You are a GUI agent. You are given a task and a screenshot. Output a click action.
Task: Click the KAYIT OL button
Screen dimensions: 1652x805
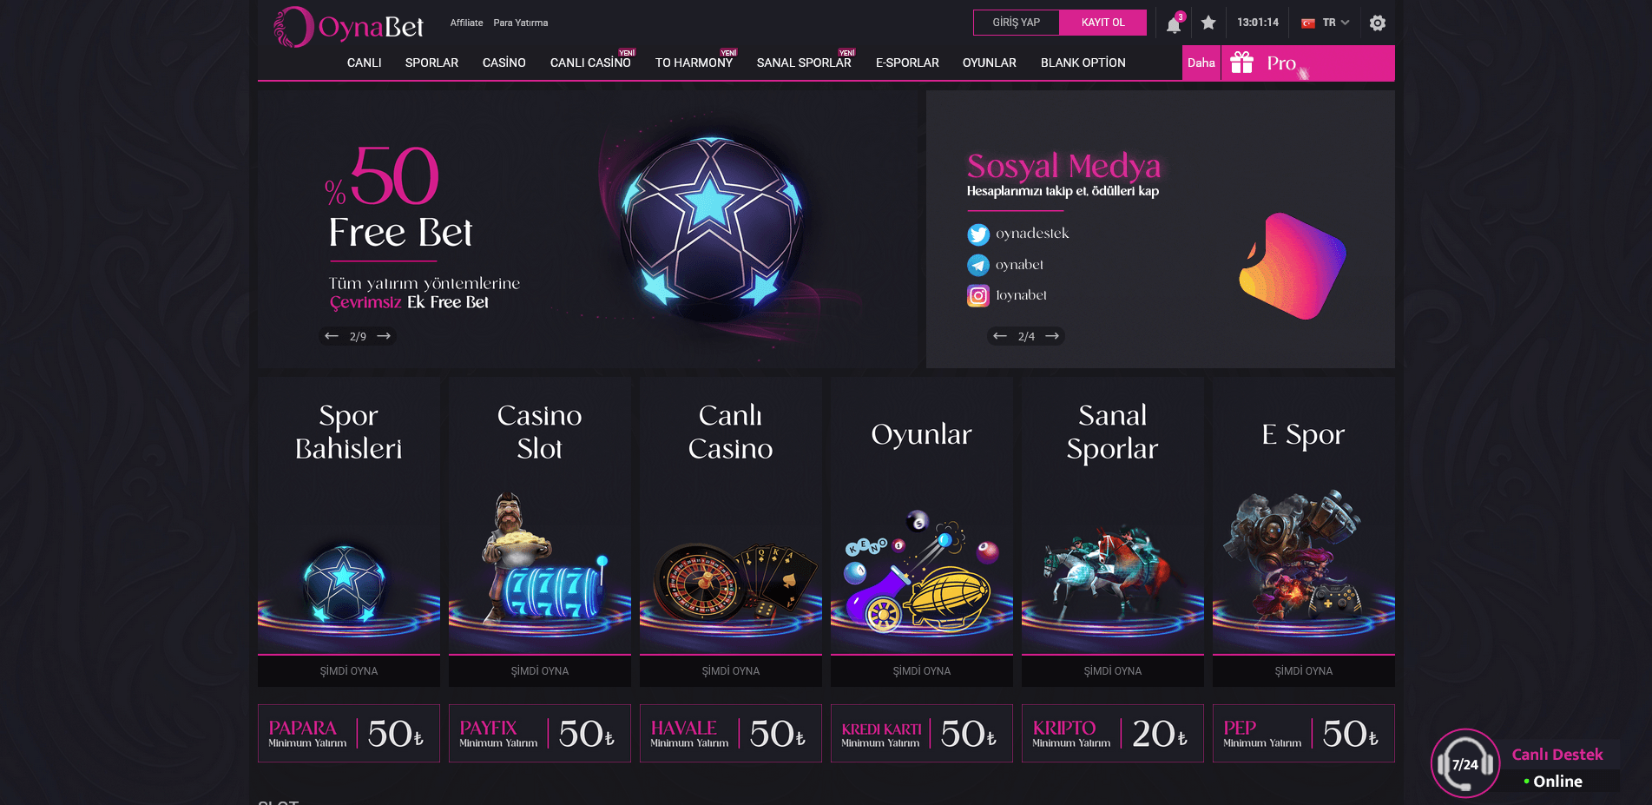click(1103, 23)
